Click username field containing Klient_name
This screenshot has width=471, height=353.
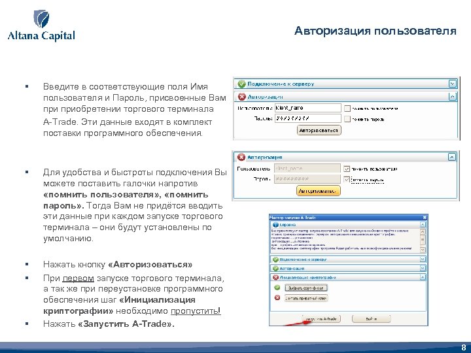[308, 108]
